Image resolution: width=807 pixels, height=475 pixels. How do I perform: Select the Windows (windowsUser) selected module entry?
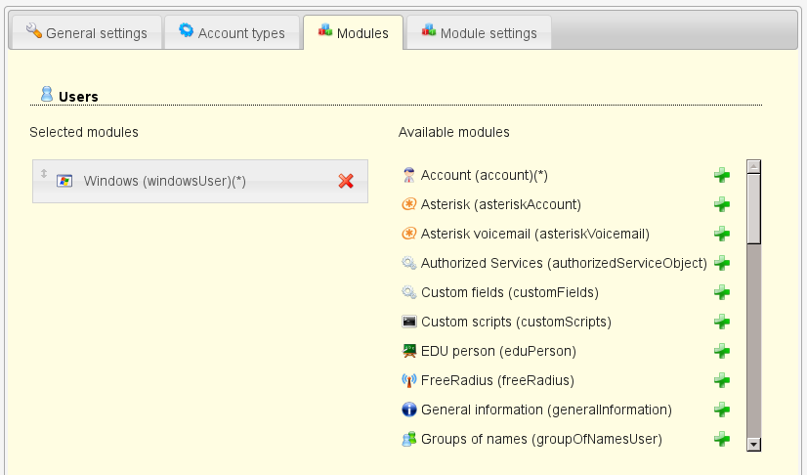coord(164,181)
